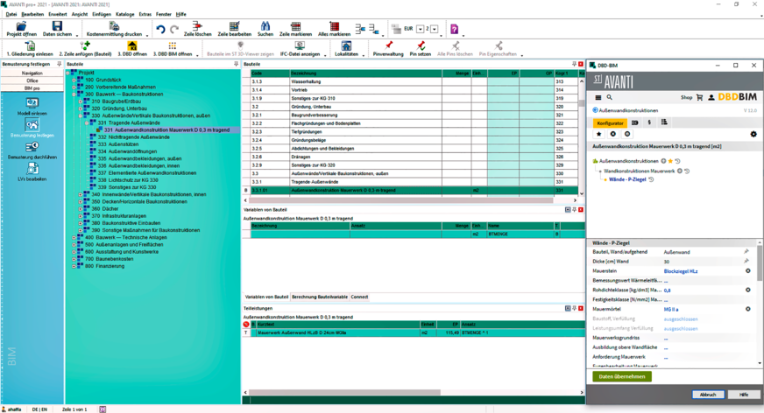The width and height of the screenshot is (764, 413).
Task: Toggle the favorites star filter button
Action: coord(599,134)
